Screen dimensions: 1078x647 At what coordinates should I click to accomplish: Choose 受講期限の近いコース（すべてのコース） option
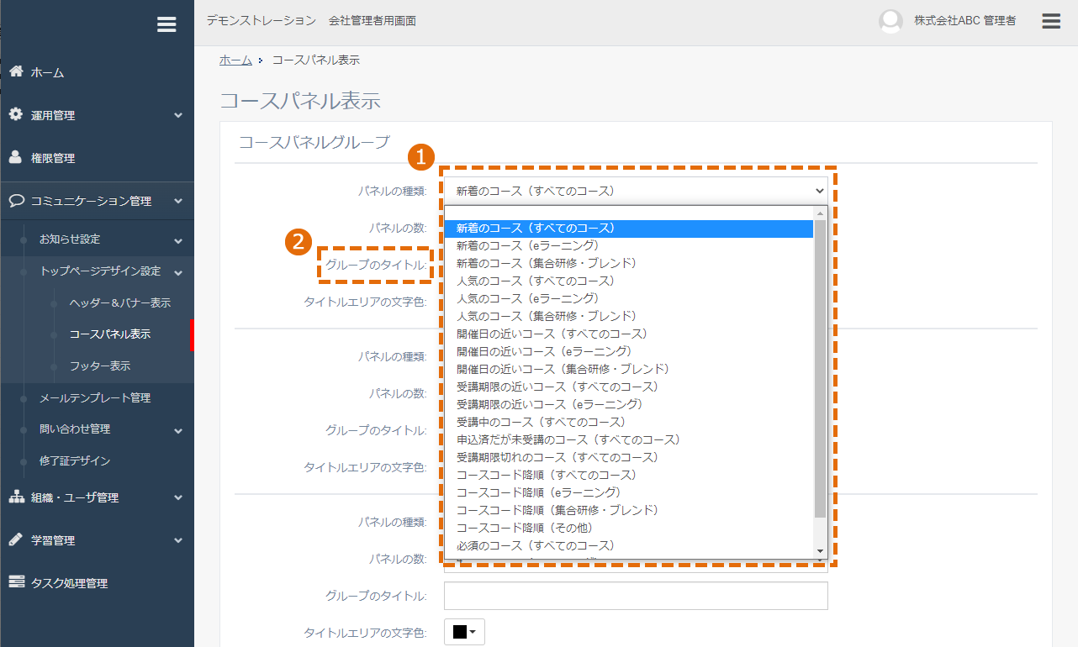point(629,387)
